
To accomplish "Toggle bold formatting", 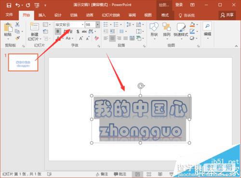I will (x=58, y=31).
